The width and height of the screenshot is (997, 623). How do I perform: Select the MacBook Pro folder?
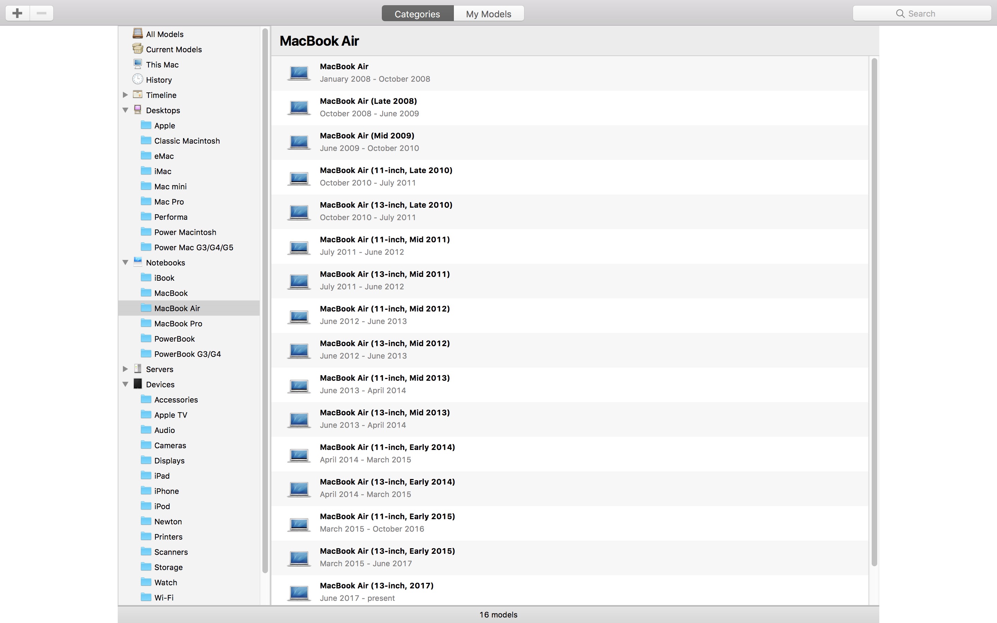pos(178,323)
